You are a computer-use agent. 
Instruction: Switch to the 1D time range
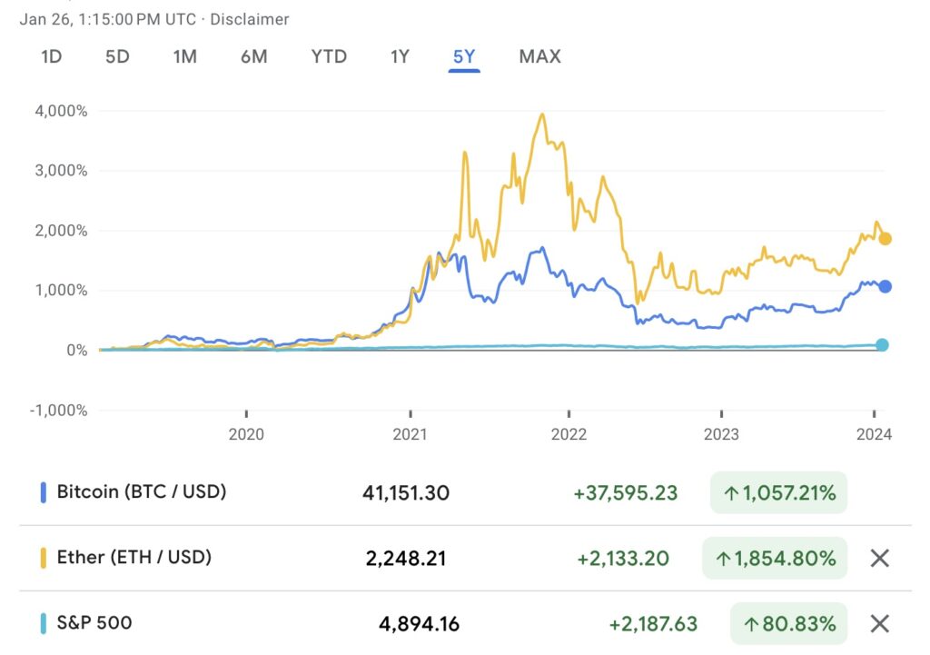pyautogui.click(x=51, y=56)
